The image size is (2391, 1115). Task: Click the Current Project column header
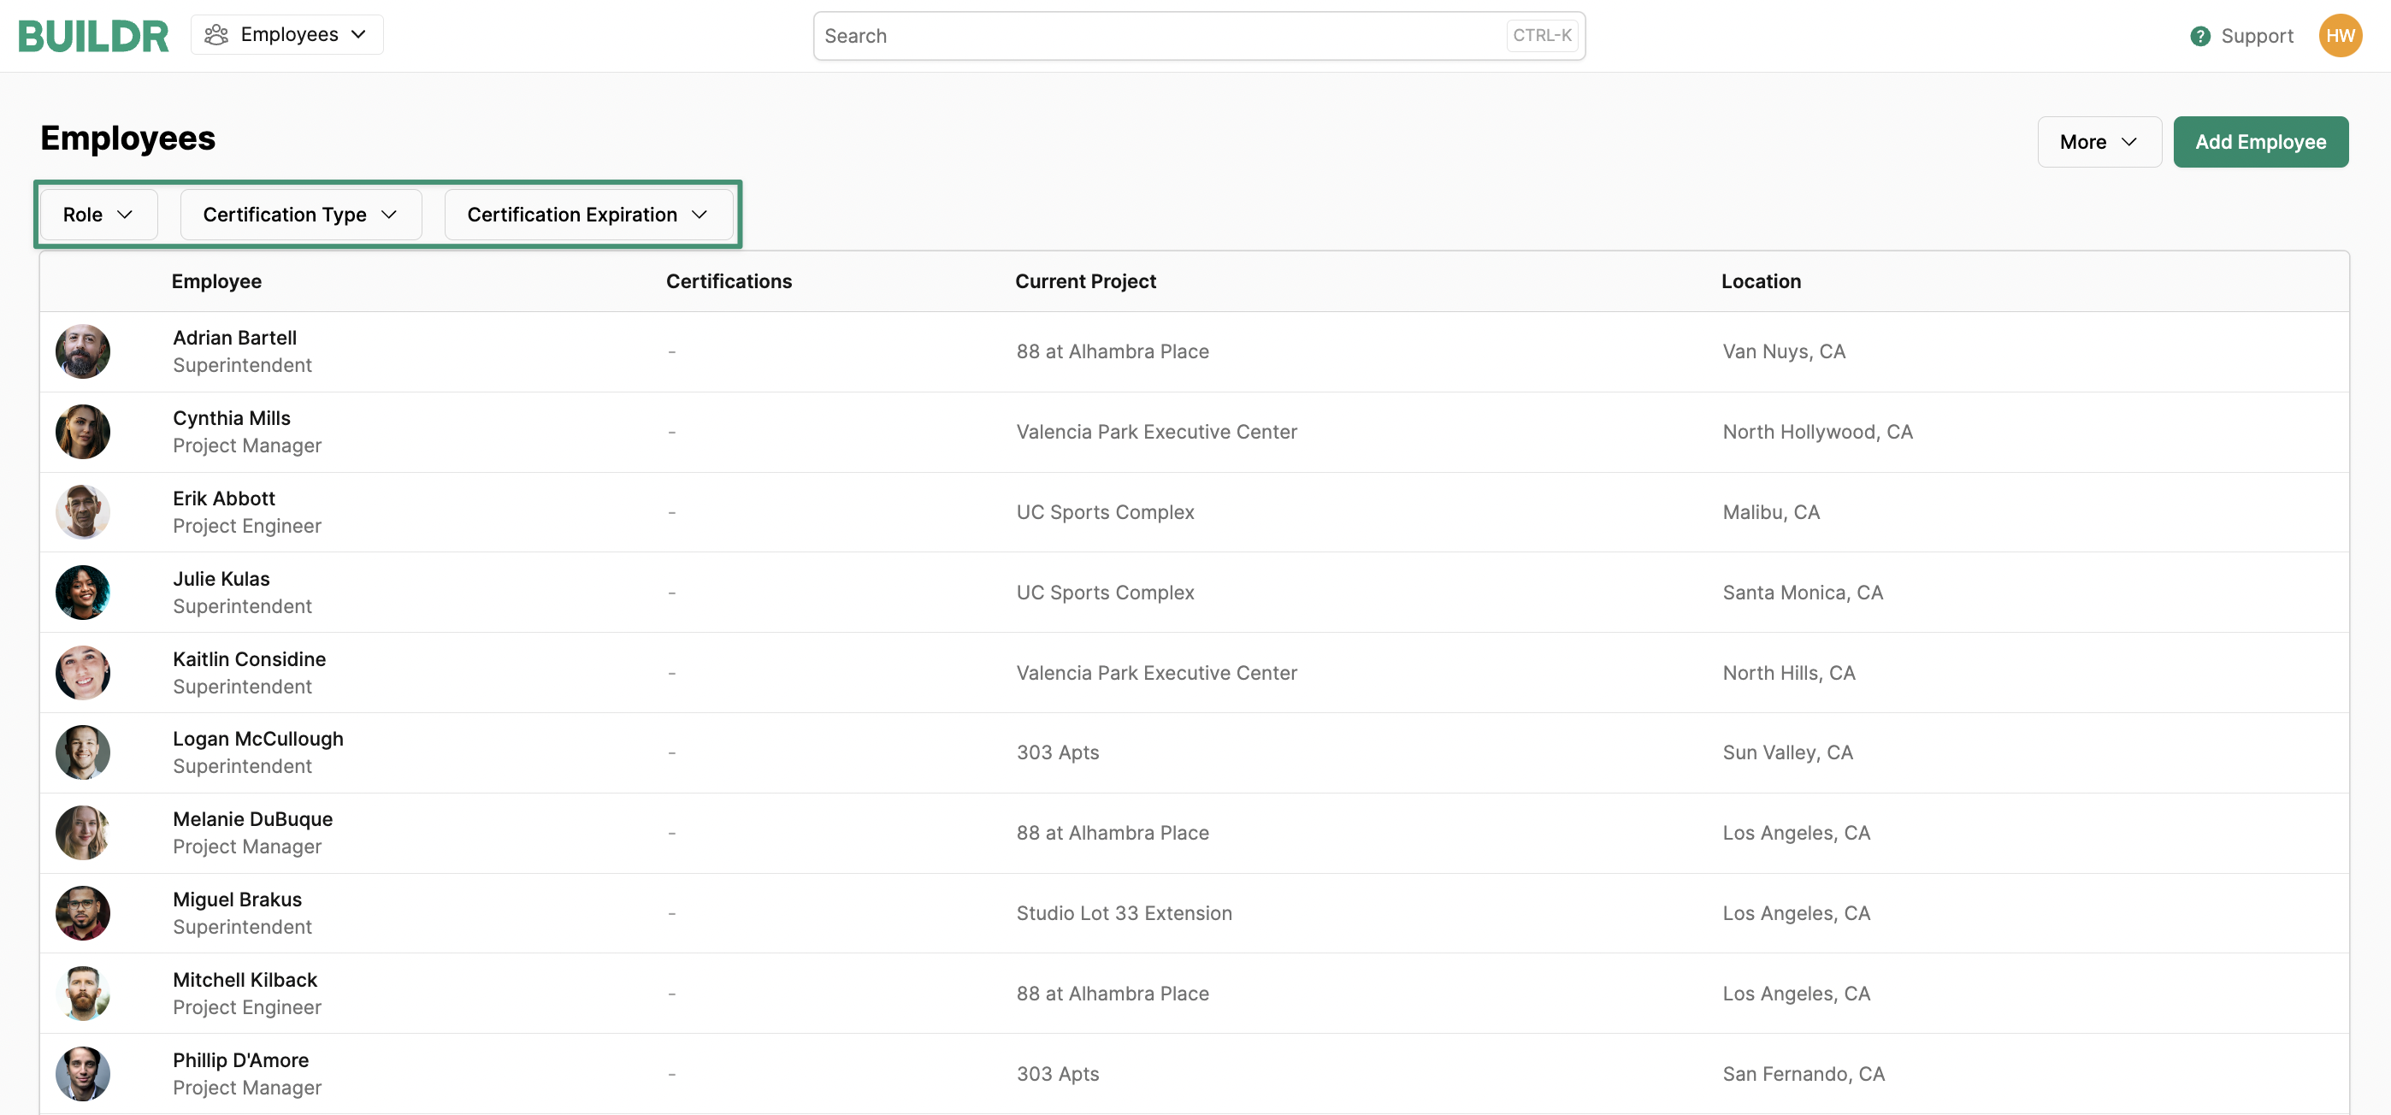[1085, 281]
